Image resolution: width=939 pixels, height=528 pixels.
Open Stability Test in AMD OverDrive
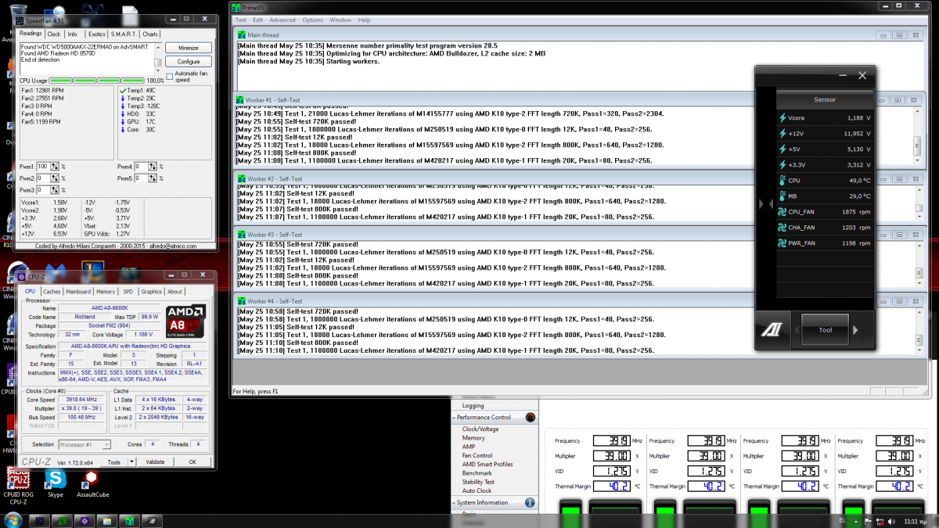point(479,482)
